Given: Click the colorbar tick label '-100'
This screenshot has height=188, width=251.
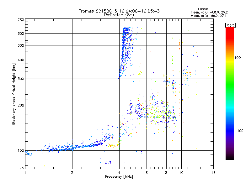Looking at the screenshot, I should pos(239,131).
